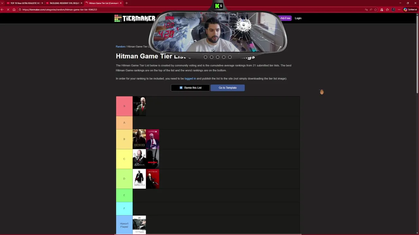Stop page loading with X button
Screen dimensions: 419x235
(8, 9)
